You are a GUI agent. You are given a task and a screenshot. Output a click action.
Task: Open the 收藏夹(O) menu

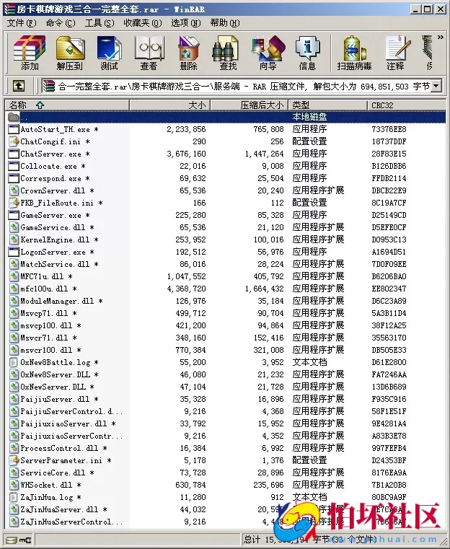point(142,23)
